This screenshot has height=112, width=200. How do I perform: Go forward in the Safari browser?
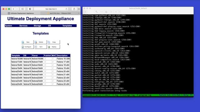(x=17, y=9)
